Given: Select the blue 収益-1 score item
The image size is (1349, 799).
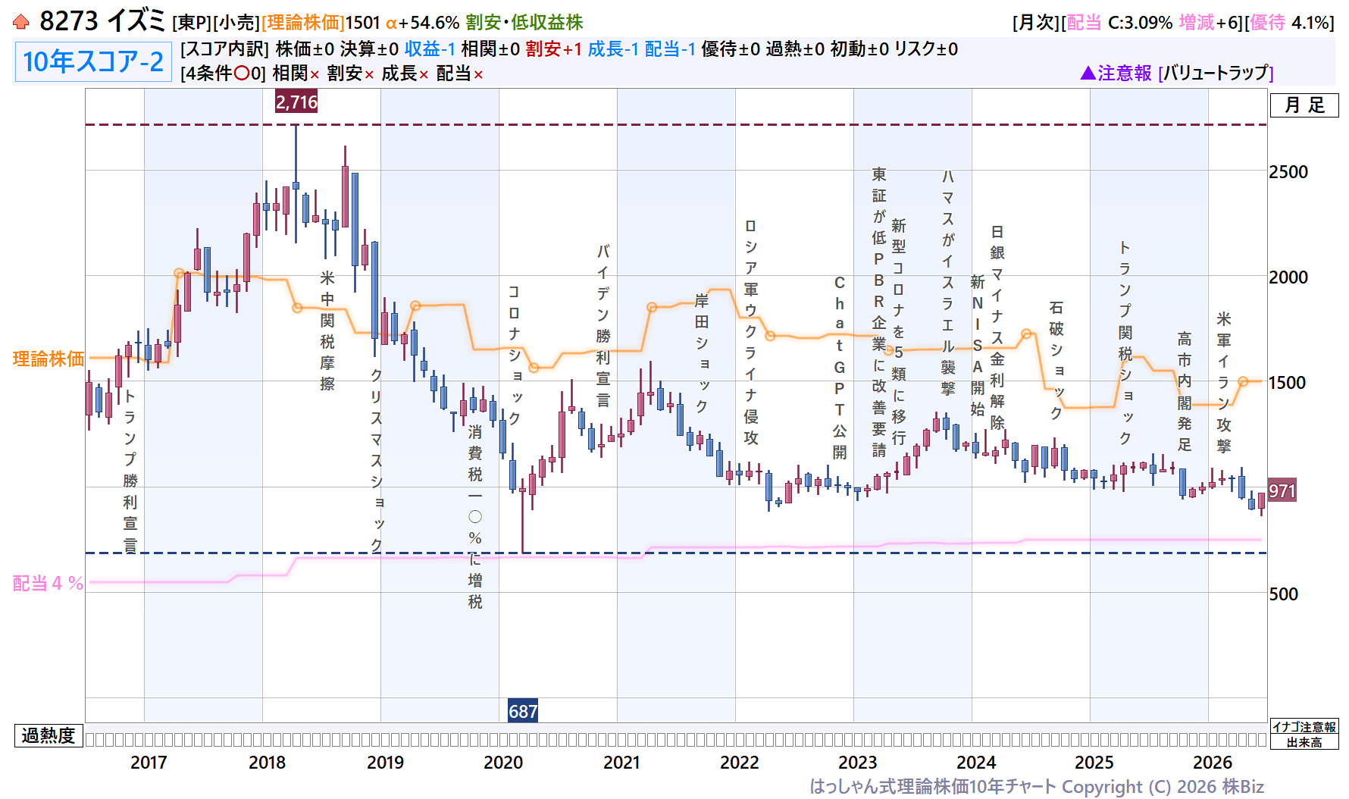Looking at the screenshot, I should (430, 49).
